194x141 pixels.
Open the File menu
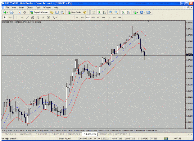point(7,7)
